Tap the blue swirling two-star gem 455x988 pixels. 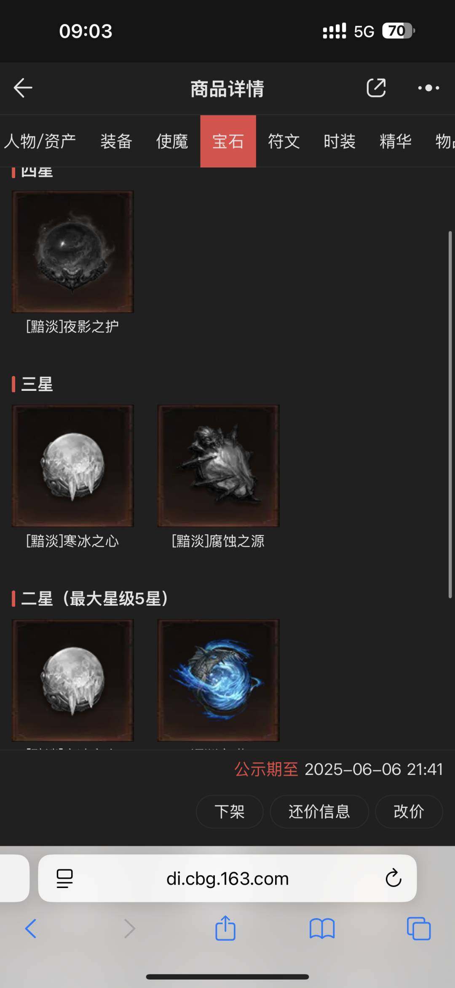(218, 680)
